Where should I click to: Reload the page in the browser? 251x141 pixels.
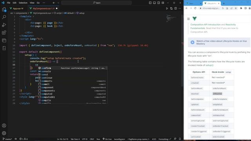(195, 8)
